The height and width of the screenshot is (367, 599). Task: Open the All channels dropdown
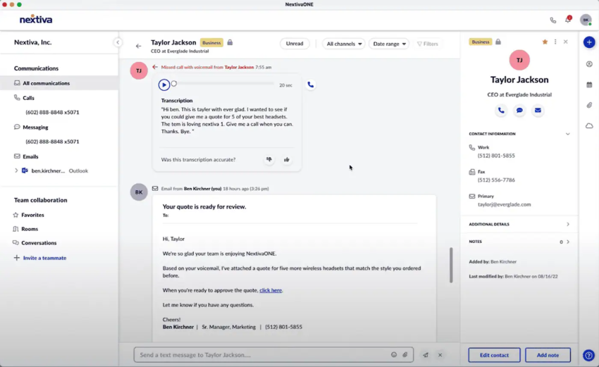344,44
